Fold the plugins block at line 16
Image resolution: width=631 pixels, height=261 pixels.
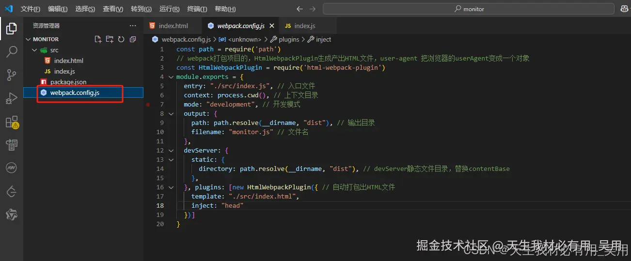click(171, 187)
